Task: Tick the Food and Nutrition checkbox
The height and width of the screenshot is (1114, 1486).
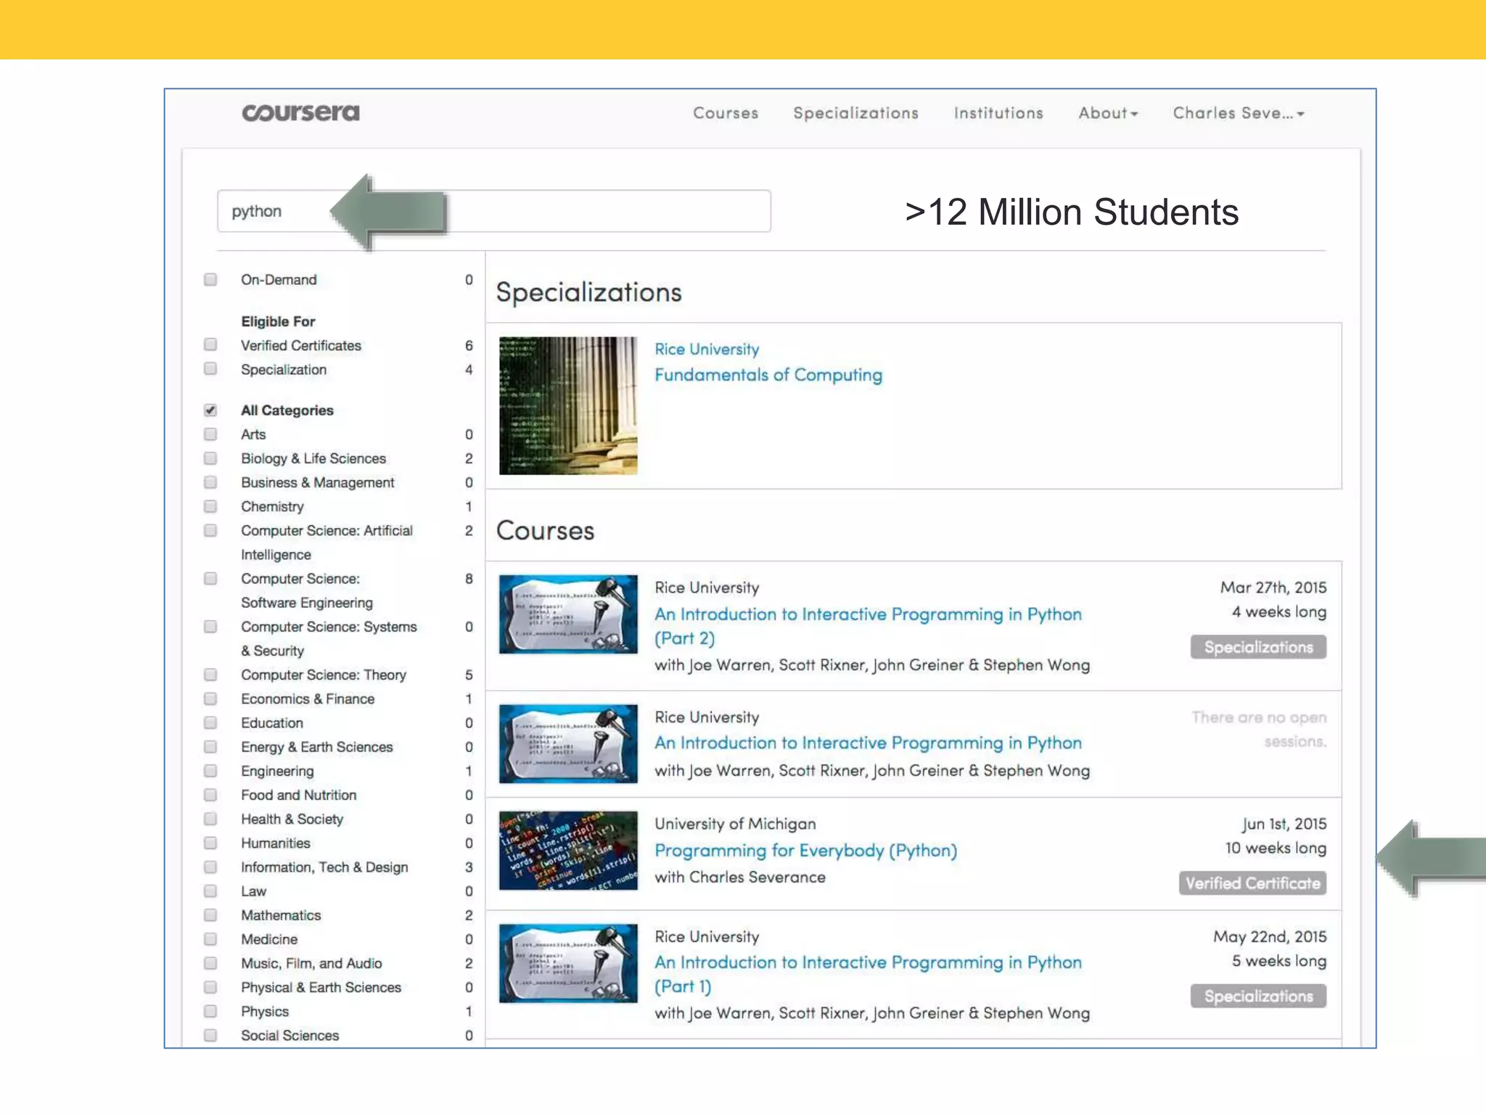Action: tap(210, 795)
